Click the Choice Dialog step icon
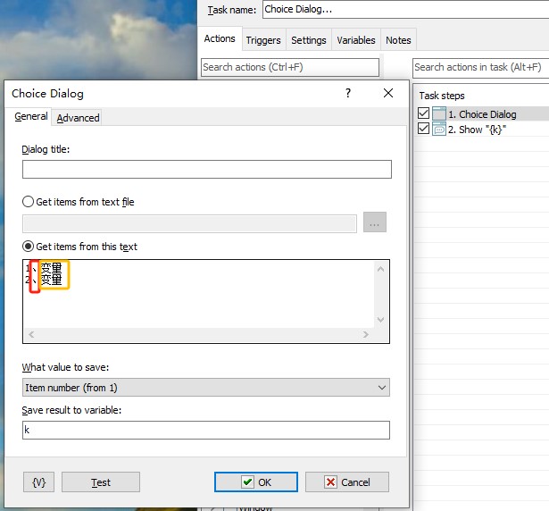The image size is (549, 511). tap(439, 114)
